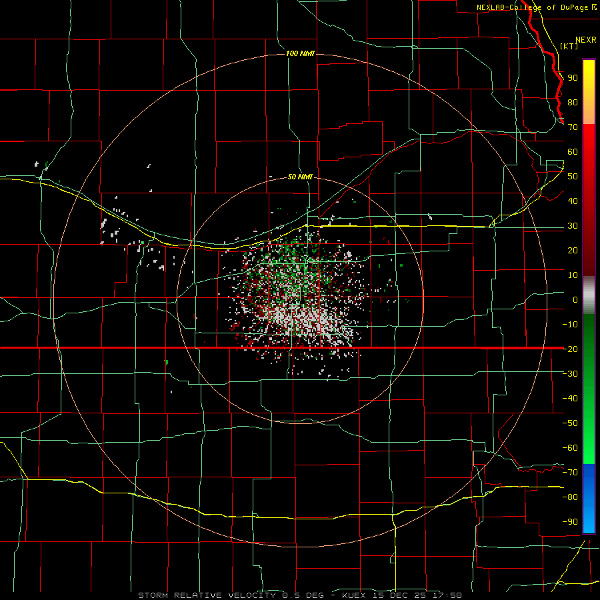Click the 80 value on velocity scale
This screenshot has height=600, width=600.
(573, 103)
